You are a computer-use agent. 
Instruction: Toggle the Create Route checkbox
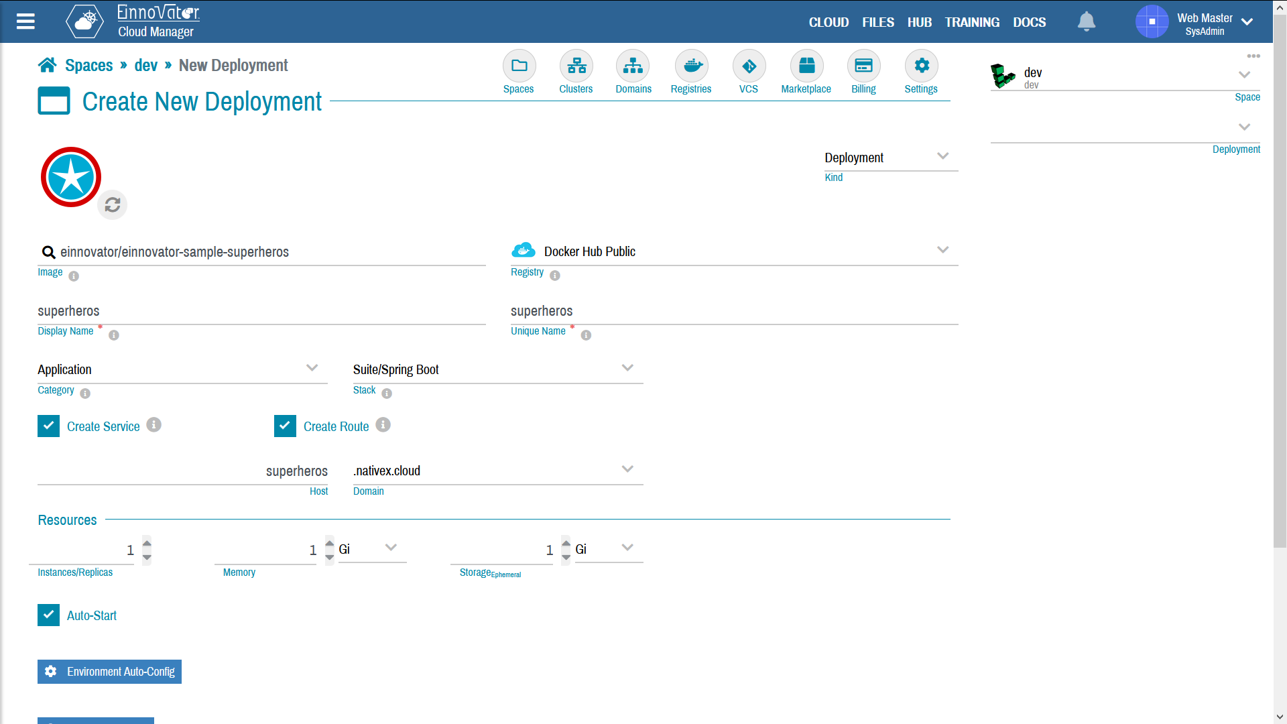pyautogui.click(x=285, y=426)
